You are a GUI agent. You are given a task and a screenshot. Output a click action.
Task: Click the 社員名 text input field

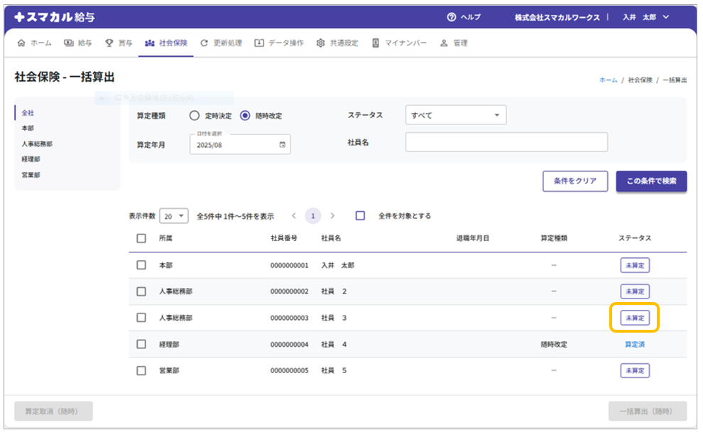506,142
